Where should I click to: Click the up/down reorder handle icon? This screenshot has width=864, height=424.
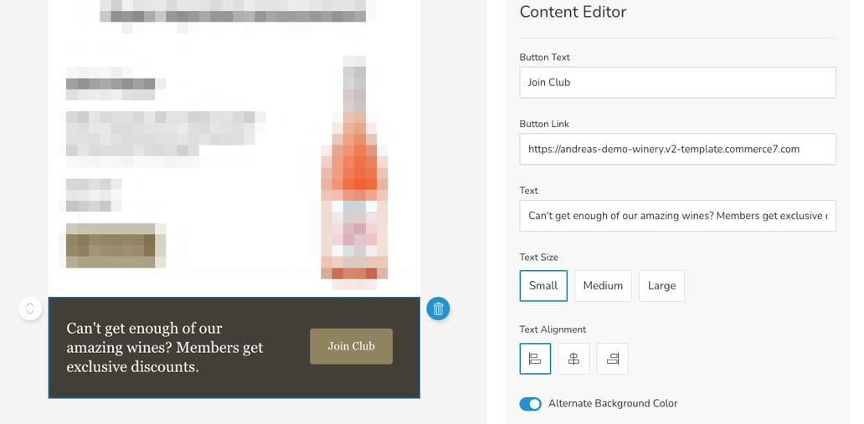30,309
